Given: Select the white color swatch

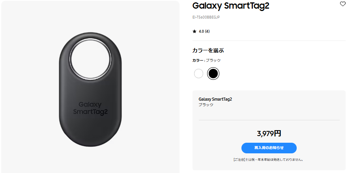Looking at the screenshot, I should pos(198,74).
